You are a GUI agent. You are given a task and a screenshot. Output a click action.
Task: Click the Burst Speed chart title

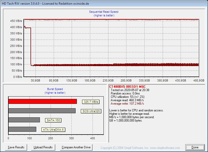coord(55,89)
